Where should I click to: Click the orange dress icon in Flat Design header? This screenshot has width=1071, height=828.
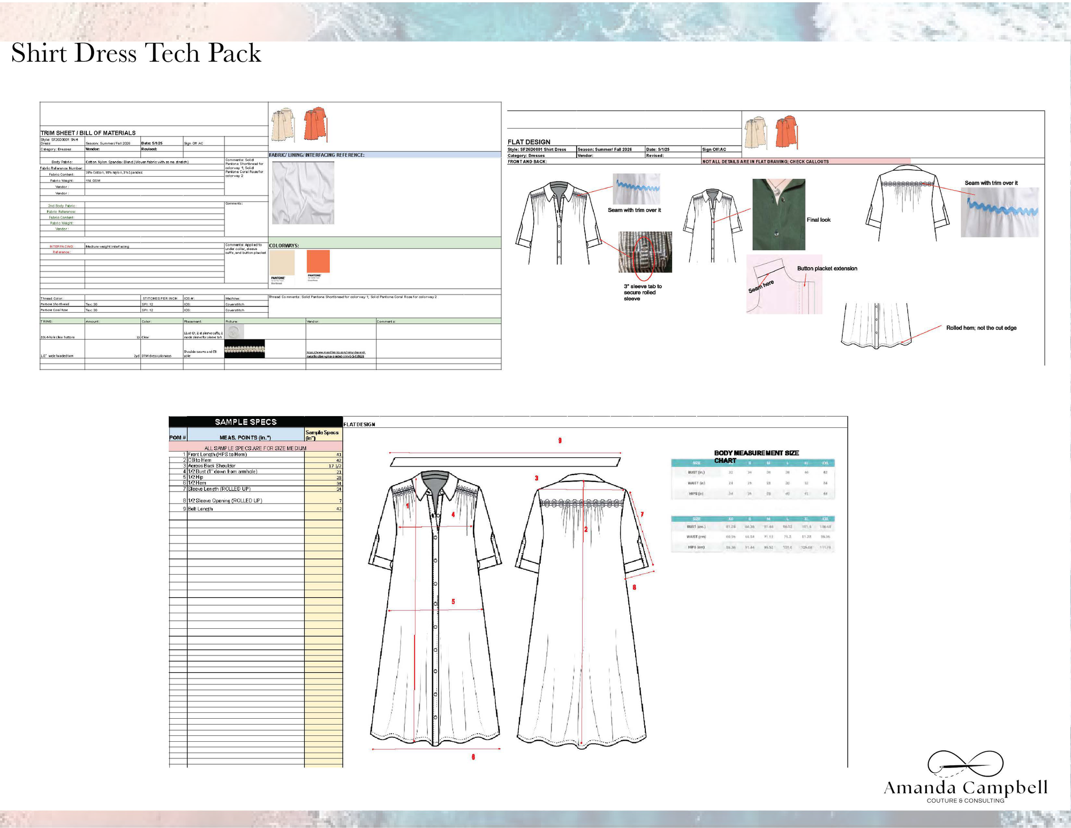(x=787, y=132)
